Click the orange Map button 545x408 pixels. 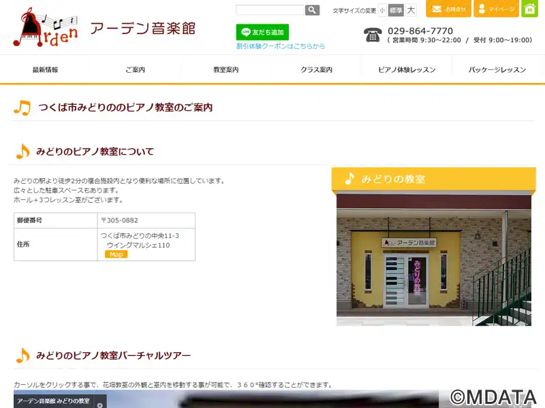point(116,254)
